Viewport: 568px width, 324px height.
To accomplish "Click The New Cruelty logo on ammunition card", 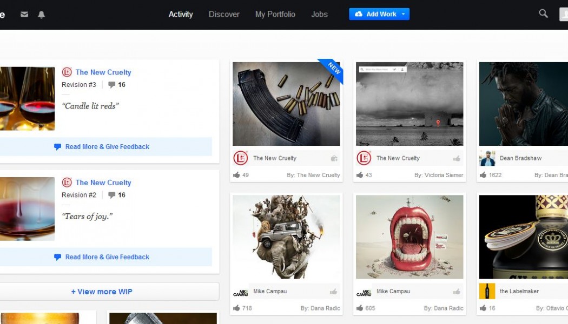I will click(241, 158).
